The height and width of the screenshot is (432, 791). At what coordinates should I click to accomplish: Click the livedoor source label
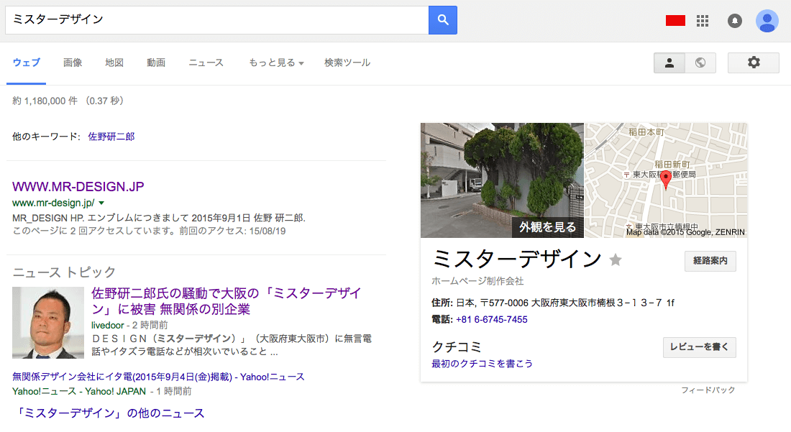[x=107, y=325]
